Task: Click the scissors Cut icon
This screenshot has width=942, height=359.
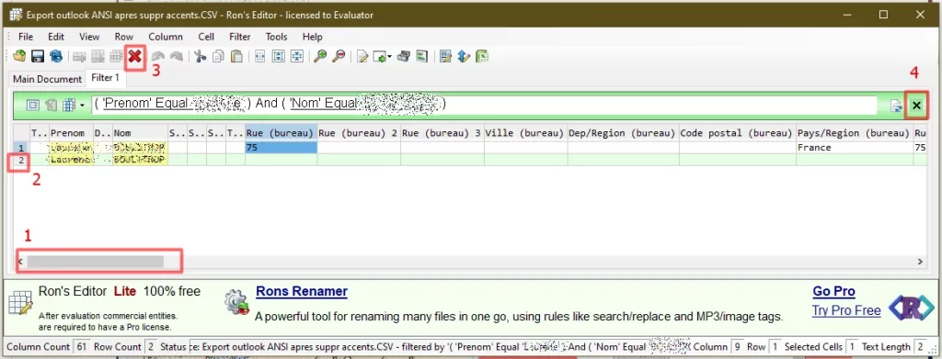Action: point(200,56)
